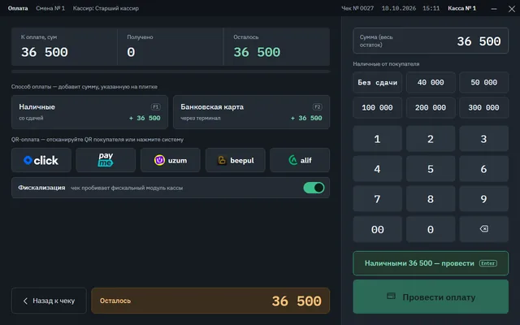Select 300 000 cash preset
Screen dimensions: 520x325
click(x=484, y=107)
